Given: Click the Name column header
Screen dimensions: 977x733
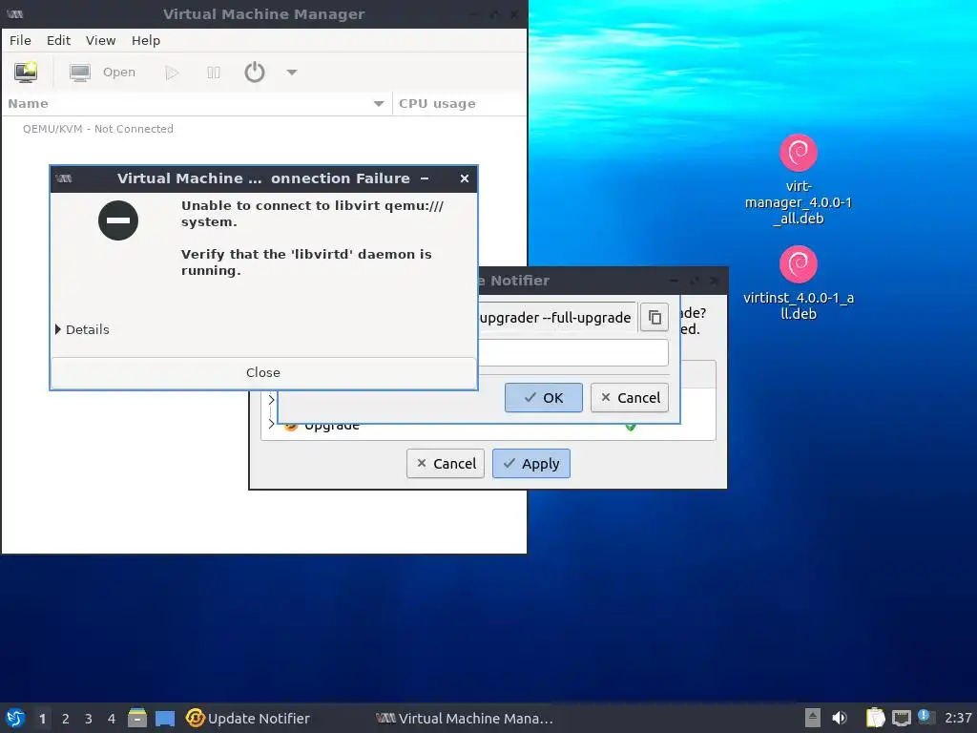Looking at the screenshot, I should click(x=197, y=103).
